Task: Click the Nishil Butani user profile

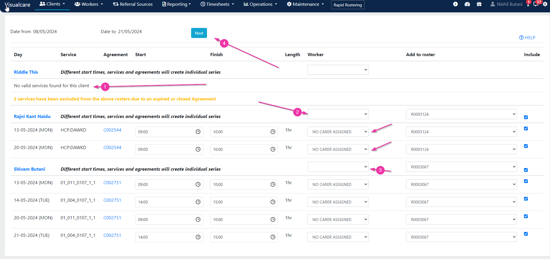Action: tap(506, 4)
